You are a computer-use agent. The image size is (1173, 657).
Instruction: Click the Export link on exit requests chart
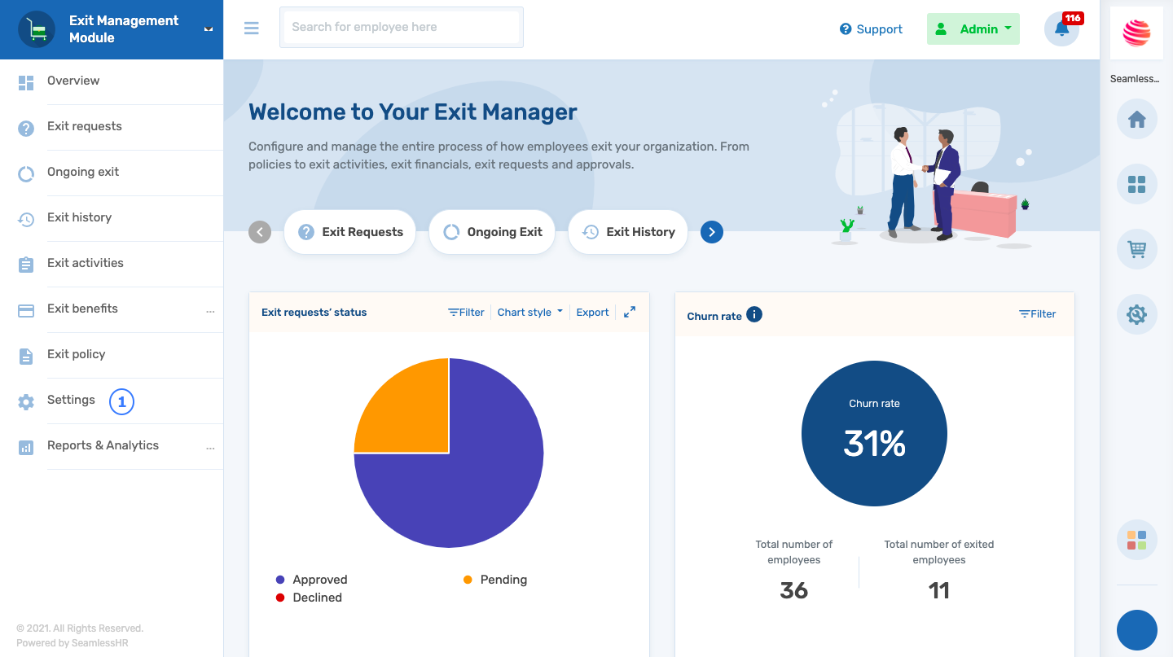(592, 312)
